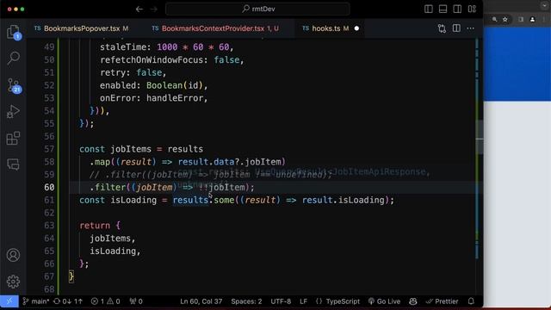Close hooks.ts via the unsaved dot

356,28
